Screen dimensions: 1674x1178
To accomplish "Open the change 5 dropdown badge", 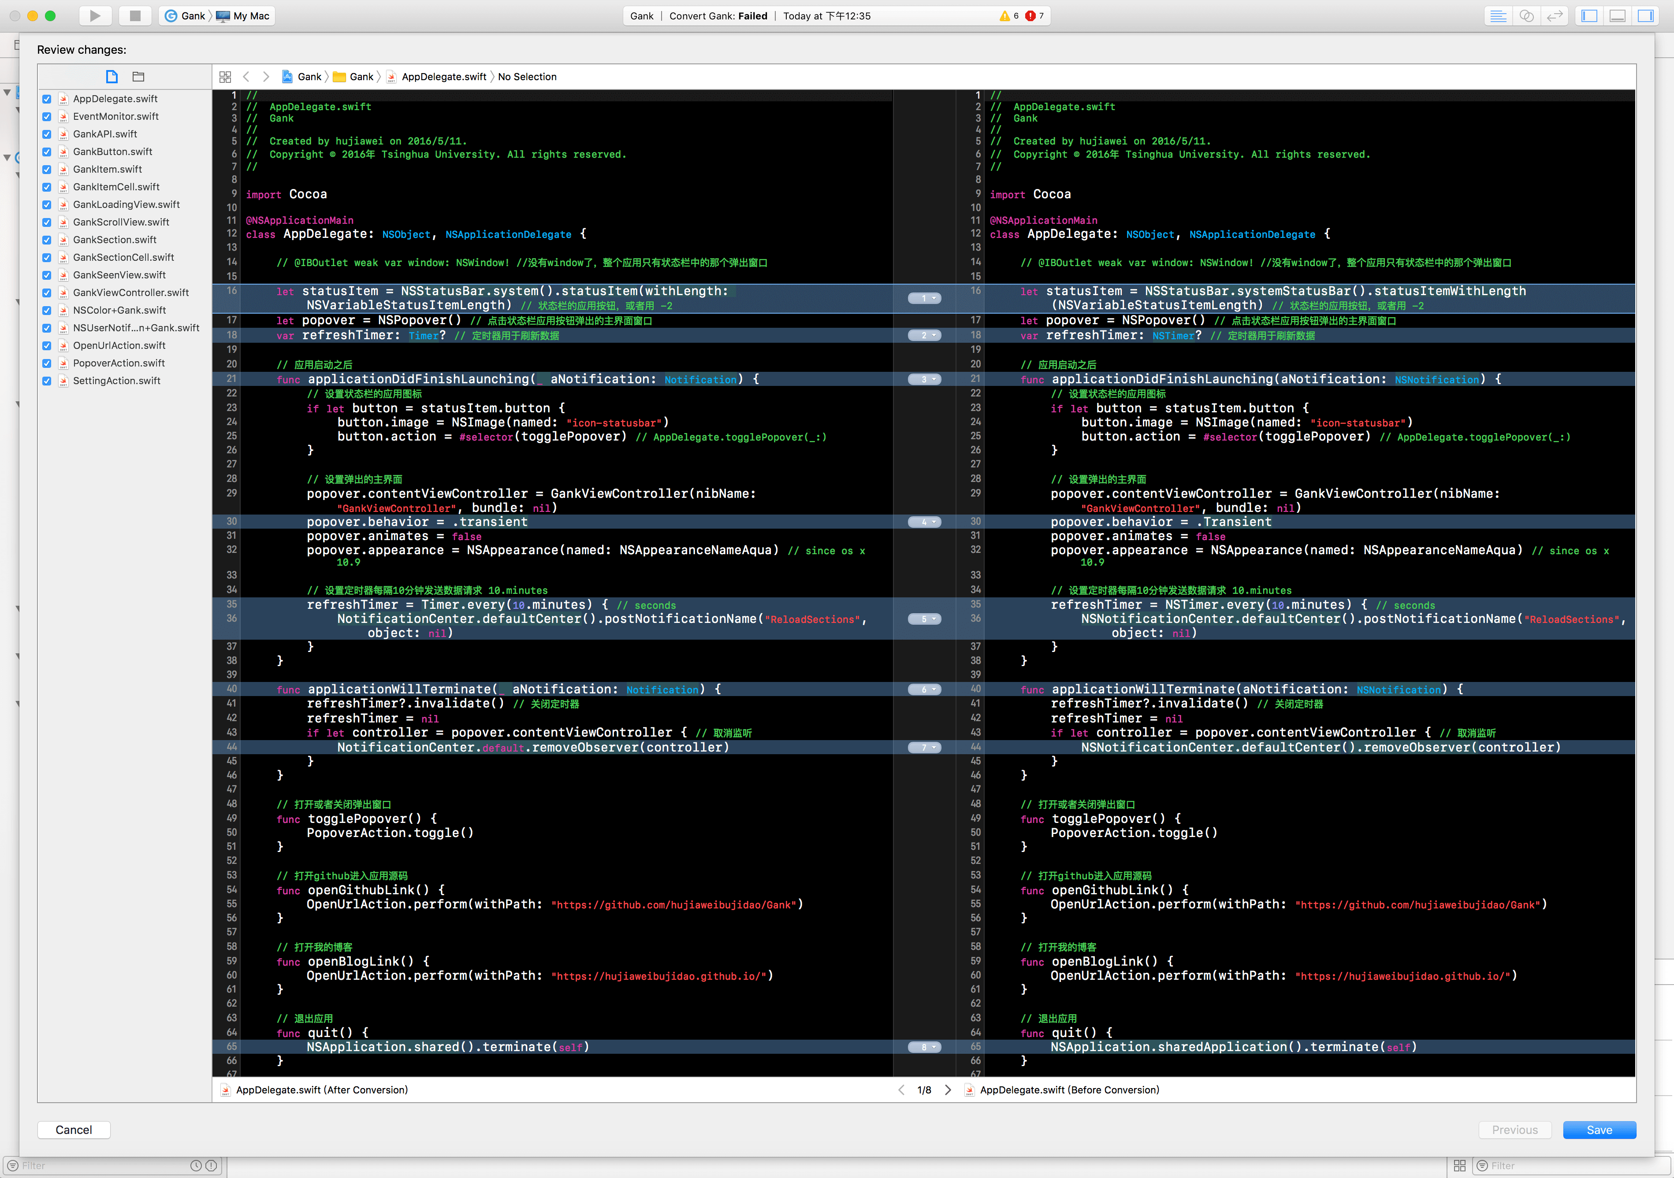I will 925,619.
